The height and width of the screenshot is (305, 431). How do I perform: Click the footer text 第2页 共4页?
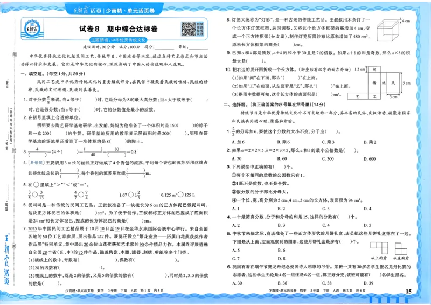coord(354,290)
